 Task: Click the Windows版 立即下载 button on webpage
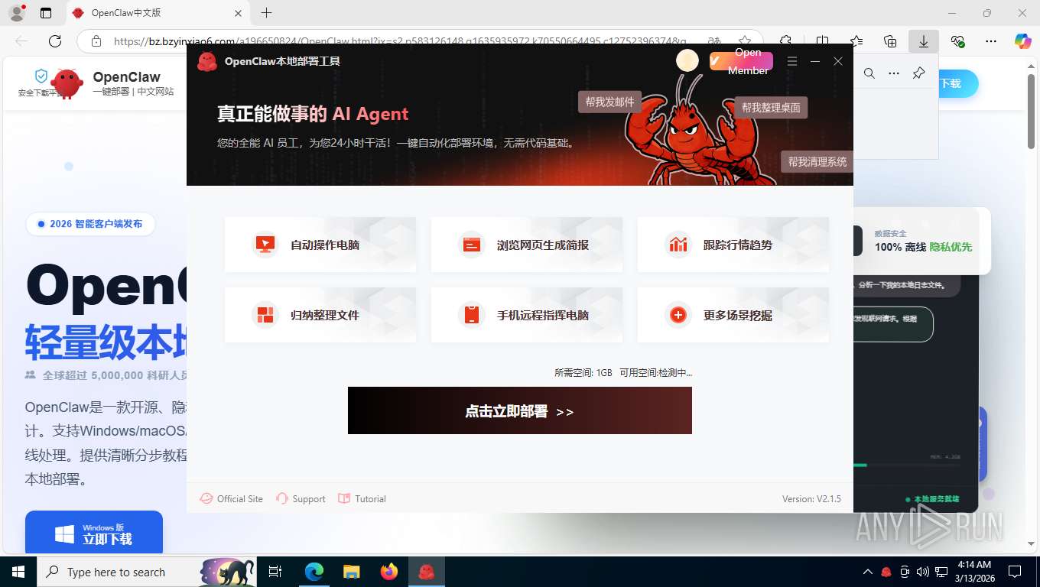coord(94,533)
